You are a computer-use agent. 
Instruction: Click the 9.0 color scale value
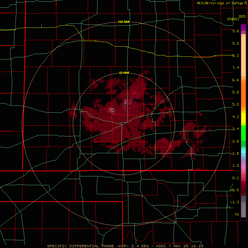click(236, 43)
